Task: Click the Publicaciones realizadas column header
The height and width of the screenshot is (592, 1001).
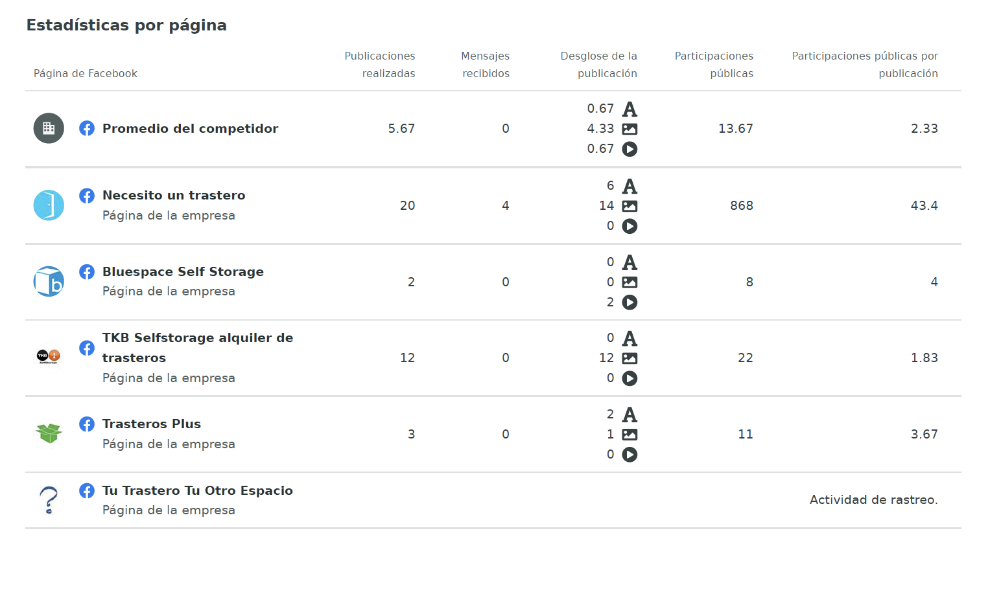Action: (380, 65)
